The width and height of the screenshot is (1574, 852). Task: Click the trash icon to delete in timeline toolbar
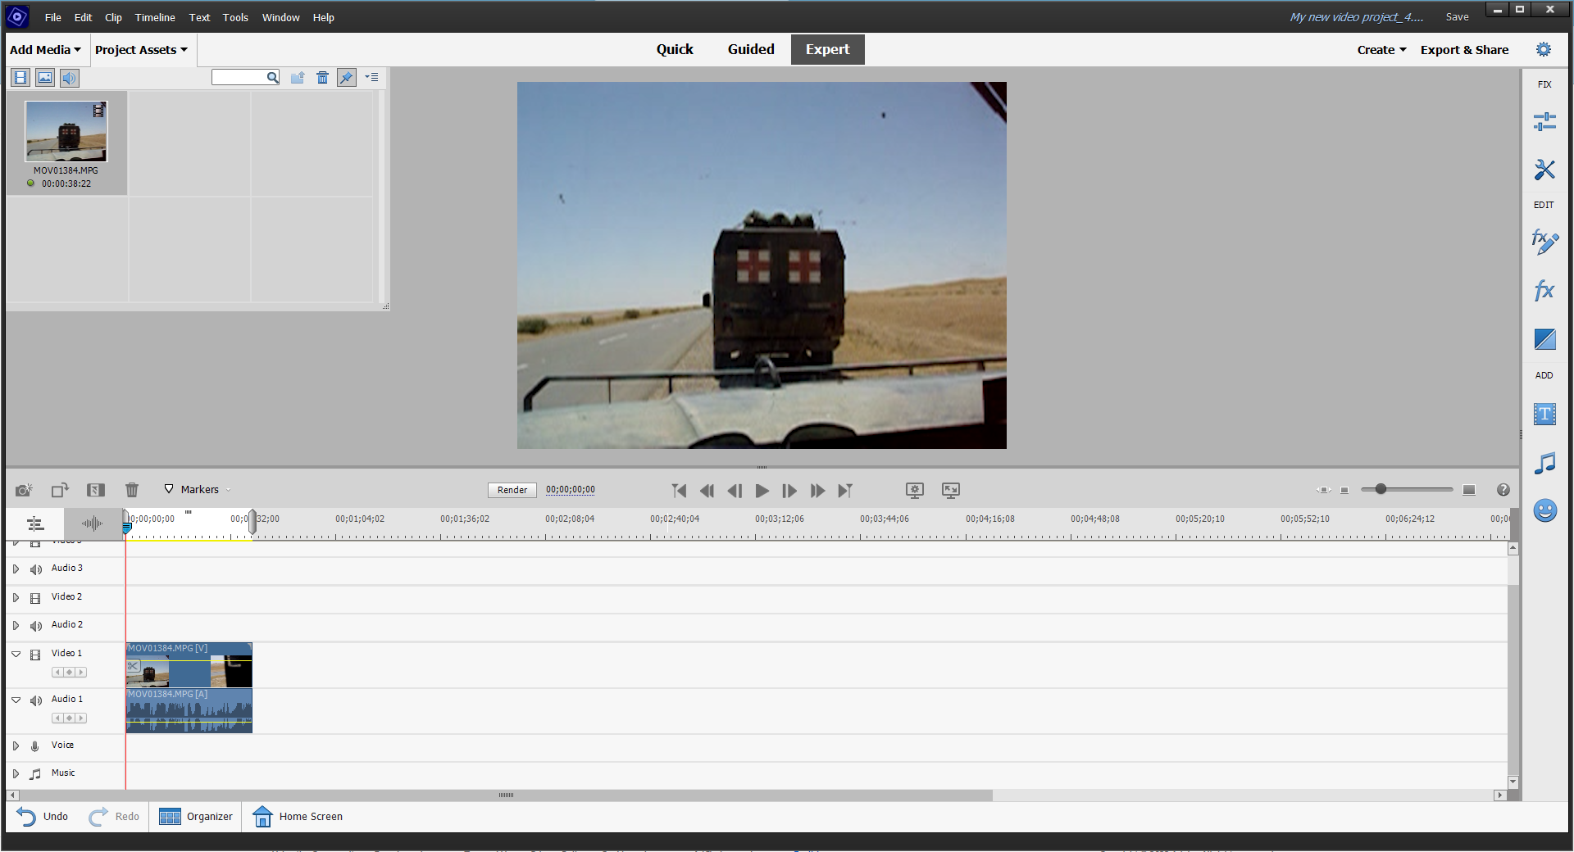tap(132, 489)
